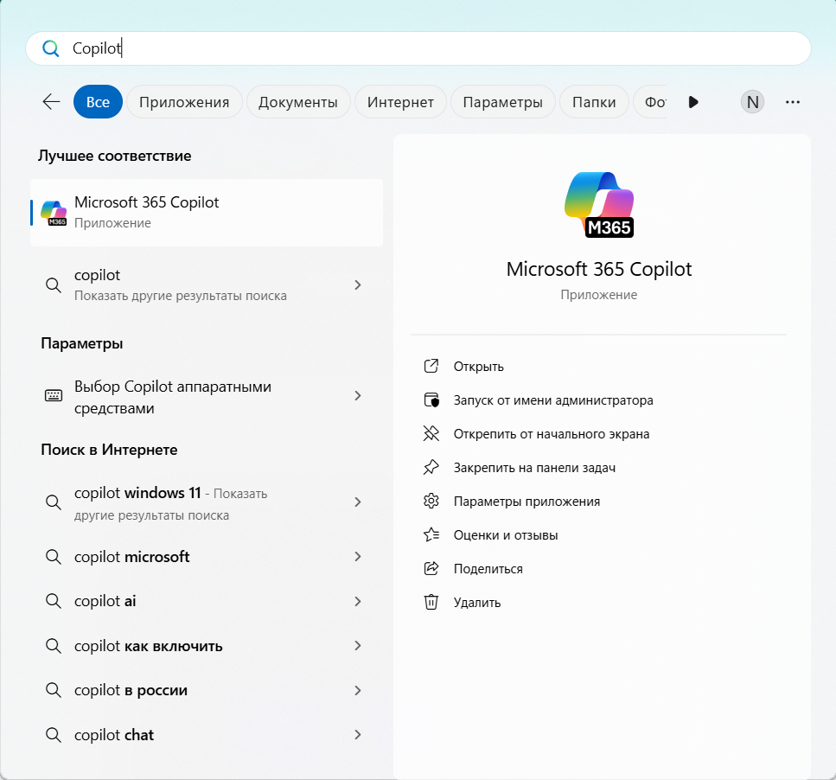The height and width of the screenshot is (780, 836).
Task: Click the Microsoft 365 Copilot result icon
Action: point(54,213)
